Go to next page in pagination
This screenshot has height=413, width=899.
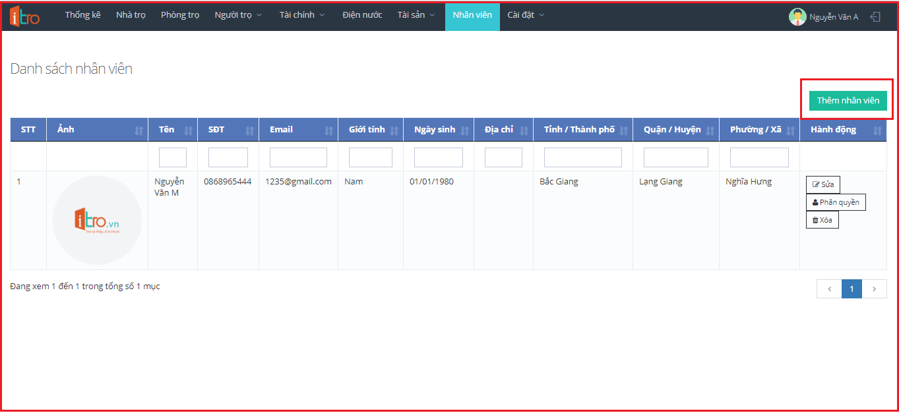[874, 289]
